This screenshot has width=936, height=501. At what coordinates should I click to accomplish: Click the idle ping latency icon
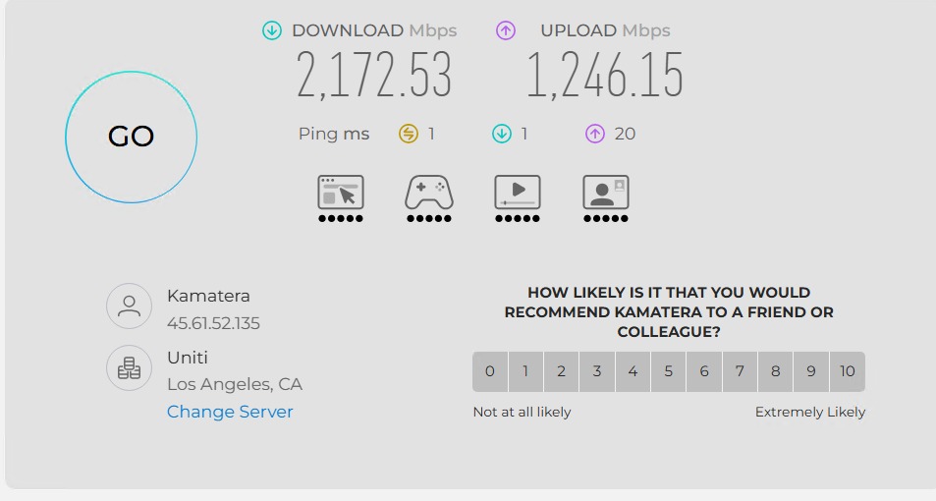pyautogui.click(x=409, y=134)
